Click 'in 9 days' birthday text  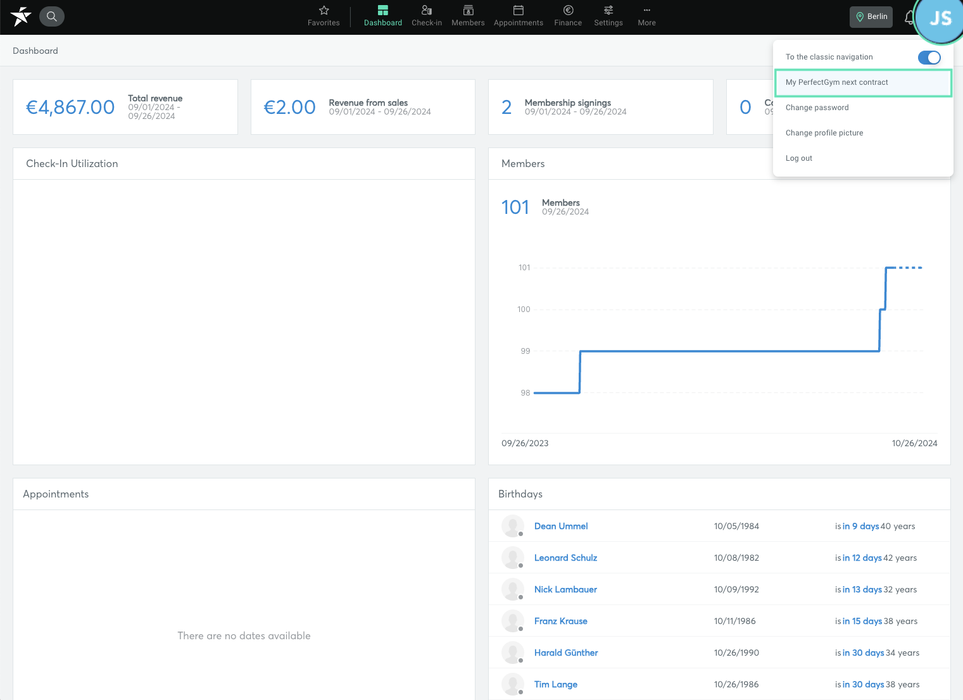(860, 526)
